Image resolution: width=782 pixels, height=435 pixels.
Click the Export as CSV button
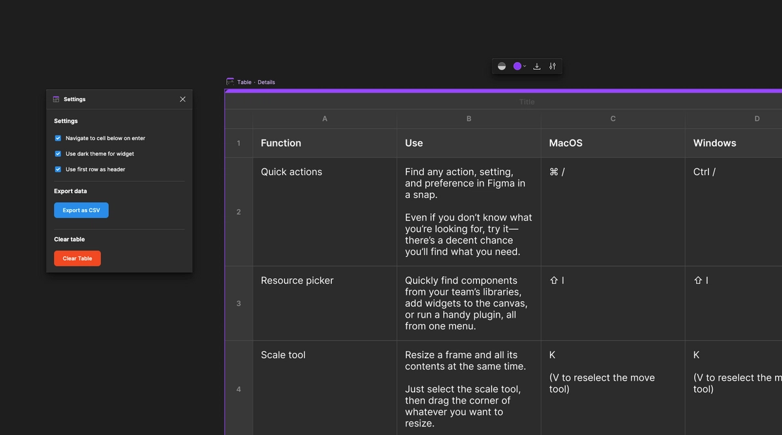[x=81, y=210]
